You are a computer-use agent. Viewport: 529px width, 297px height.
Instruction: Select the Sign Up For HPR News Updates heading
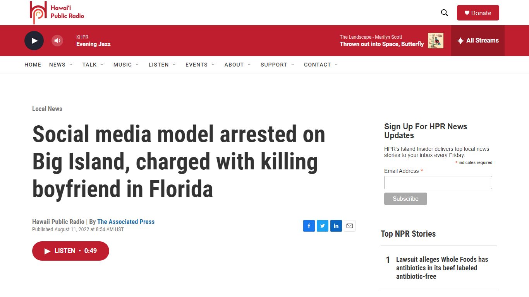[426, 131]
